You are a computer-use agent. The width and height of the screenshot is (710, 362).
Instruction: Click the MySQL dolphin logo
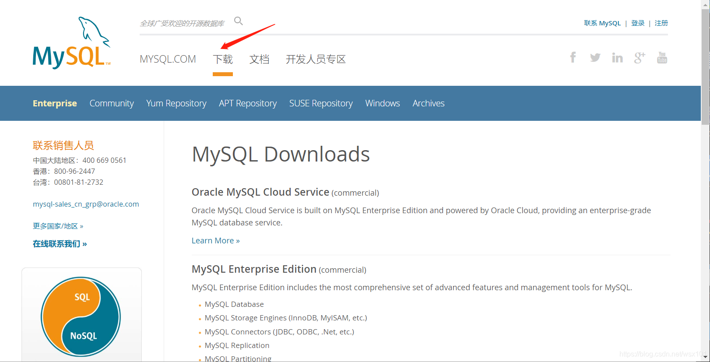[72, 42]
